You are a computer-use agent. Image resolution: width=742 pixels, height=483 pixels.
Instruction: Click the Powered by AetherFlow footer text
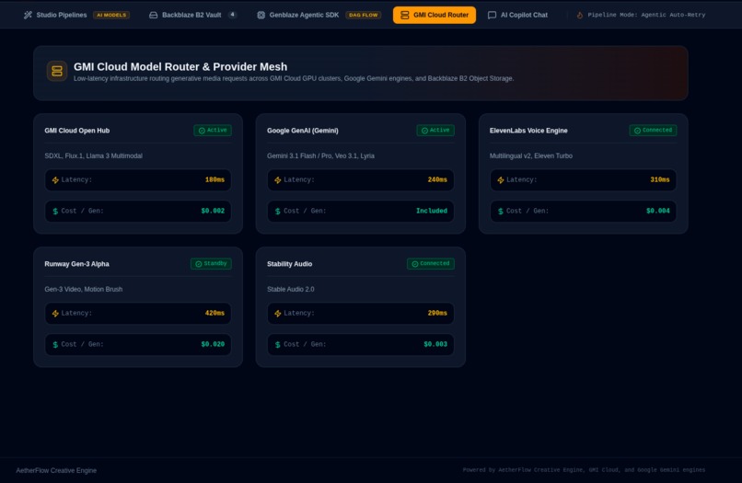click(x=584, y=470)
